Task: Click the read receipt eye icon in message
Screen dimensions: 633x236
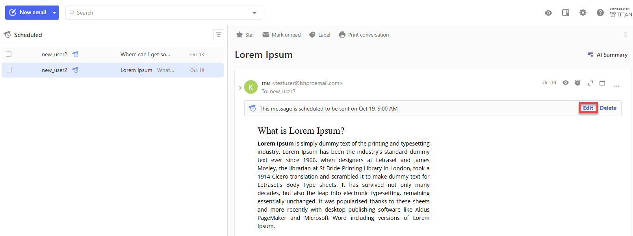Action: [x=566, y=83]
